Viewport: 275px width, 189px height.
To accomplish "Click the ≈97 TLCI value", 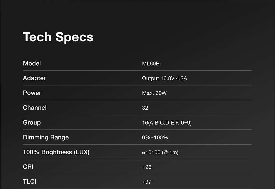I will click(x=147, y=182).
